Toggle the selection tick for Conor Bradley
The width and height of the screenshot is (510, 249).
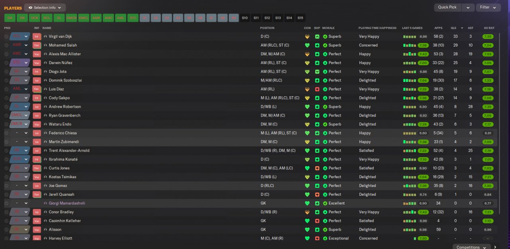[6, 212]
